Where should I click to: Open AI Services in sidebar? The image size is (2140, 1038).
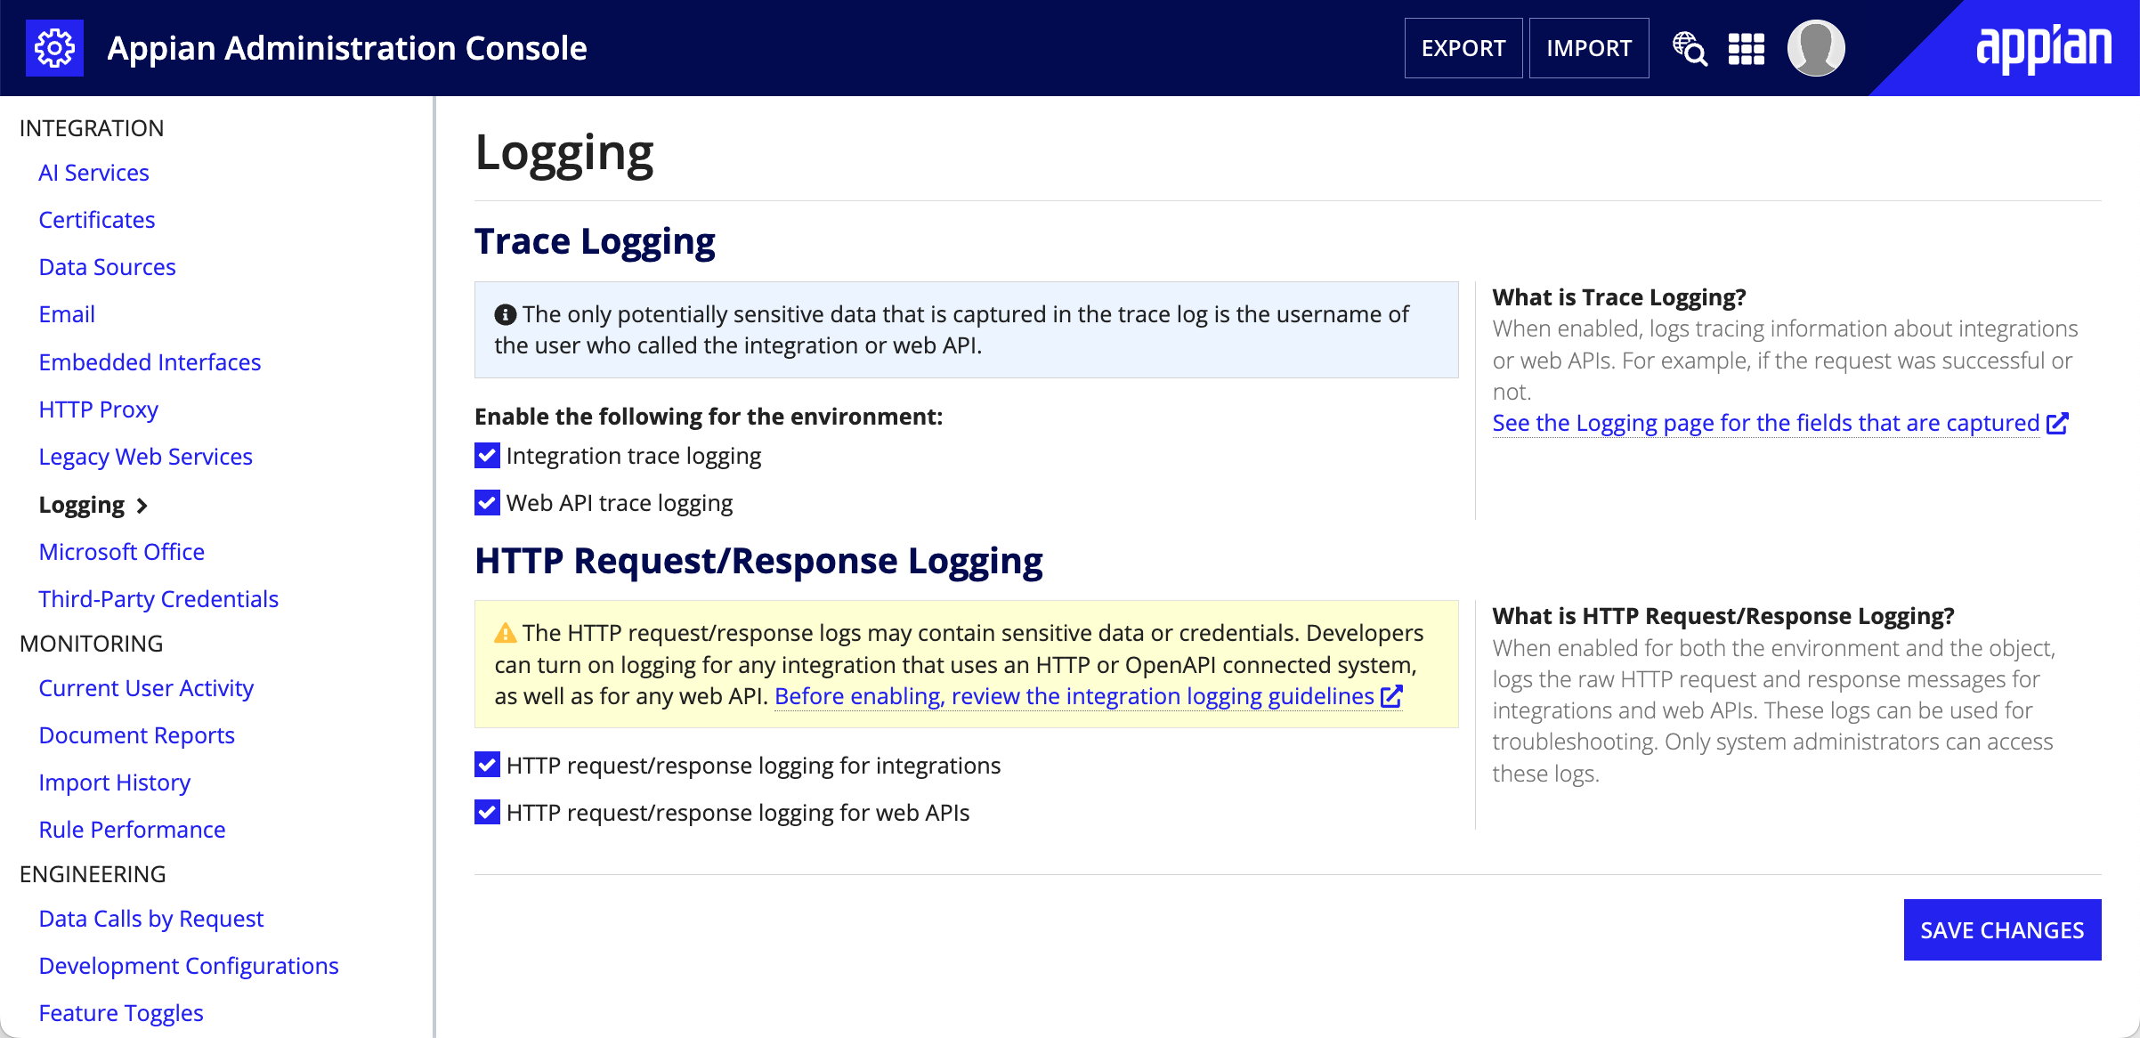click(x=93, y=173)
